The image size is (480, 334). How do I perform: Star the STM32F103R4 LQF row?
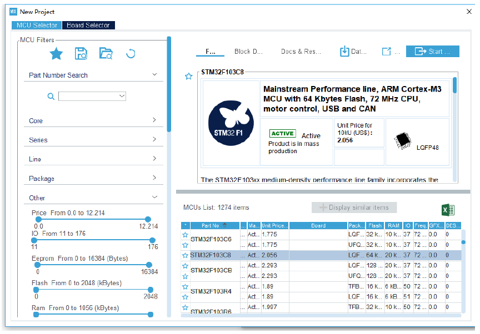(185, 297)
